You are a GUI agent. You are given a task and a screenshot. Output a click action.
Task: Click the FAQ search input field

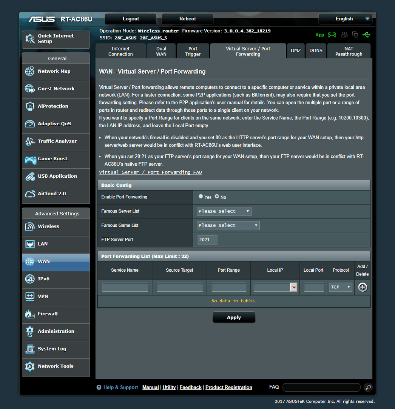pos(322,387)
